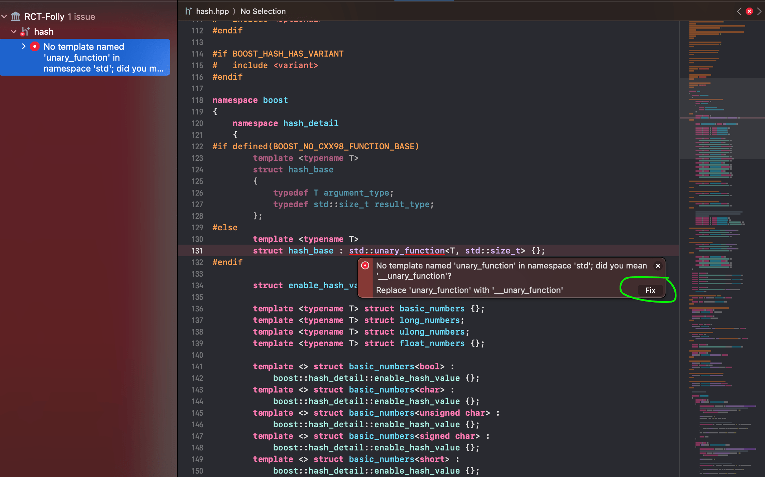Click red error indicator in jump bar

pos(749,11)
